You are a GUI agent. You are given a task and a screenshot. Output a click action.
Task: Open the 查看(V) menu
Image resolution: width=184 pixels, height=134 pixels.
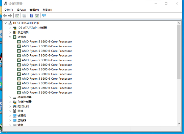point(34,10)
